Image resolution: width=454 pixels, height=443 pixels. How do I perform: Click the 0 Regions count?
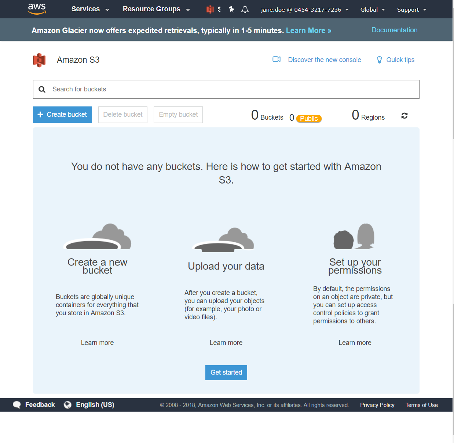click(x=368, y=116)
